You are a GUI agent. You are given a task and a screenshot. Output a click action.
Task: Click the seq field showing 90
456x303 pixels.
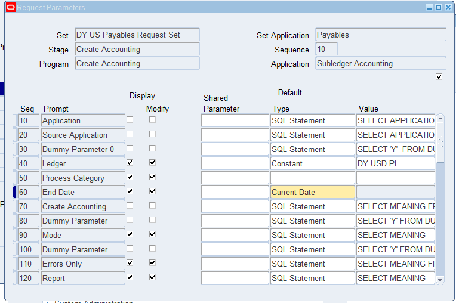[x=28, y=235]
